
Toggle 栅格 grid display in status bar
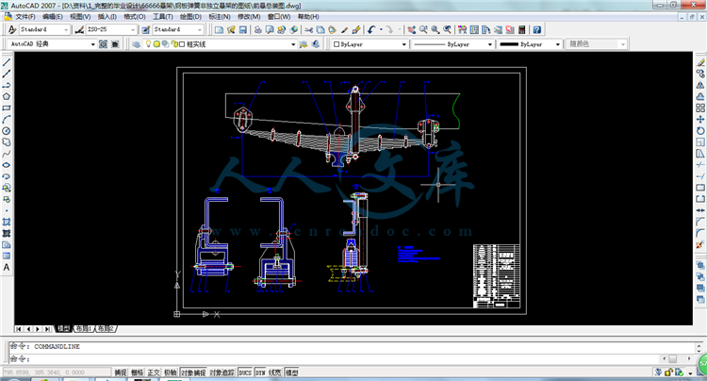(137, 373)
